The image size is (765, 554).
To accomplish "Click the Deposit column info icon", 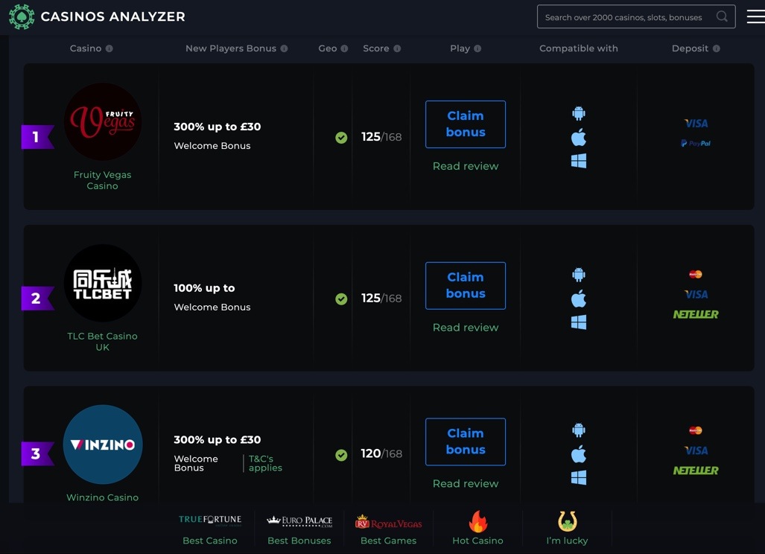I will tap(717, 48).
